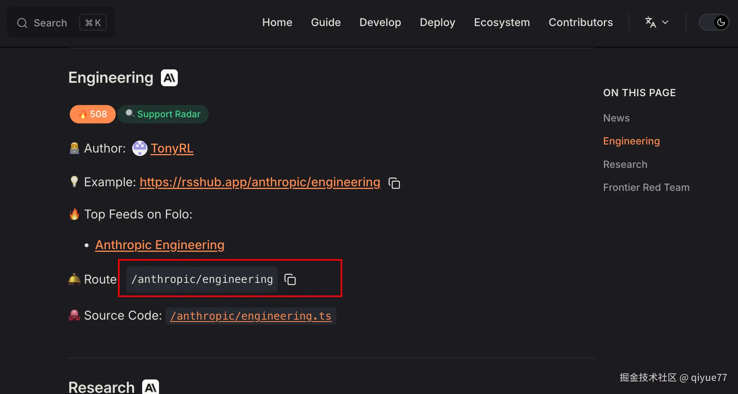Screen dimensions: 738x394
Task: Click the search magnifier icon
Action: pyautogui.click(x=22, y=23)
